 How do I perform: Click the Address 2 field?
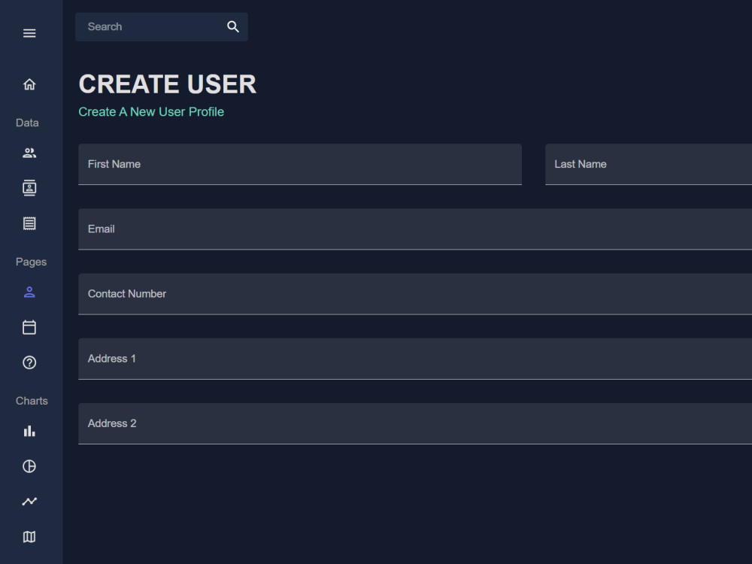point(415,423)
